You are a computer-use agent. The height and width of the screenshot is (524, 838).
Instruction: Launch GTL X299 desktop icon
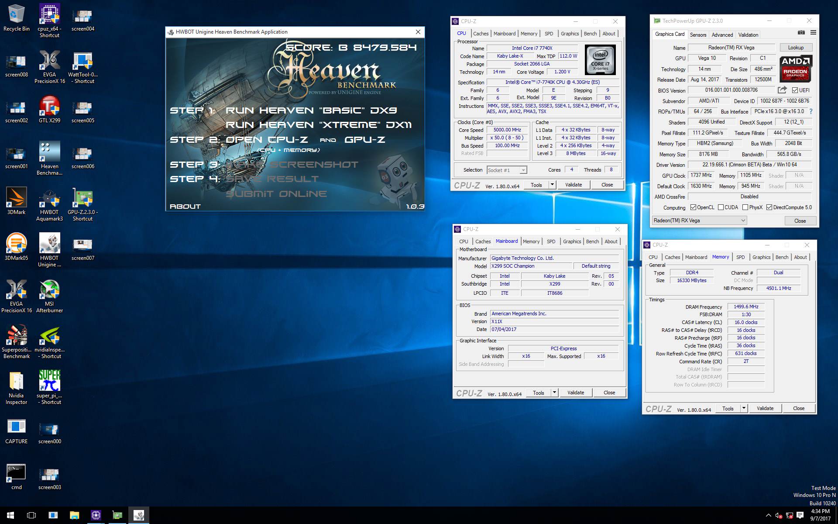[49, 109]
